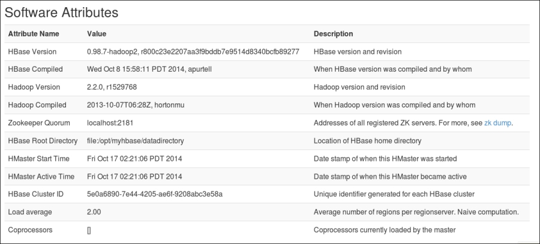Select the HMaster Start Time value

pyautogui.click(x=134, y=158)
